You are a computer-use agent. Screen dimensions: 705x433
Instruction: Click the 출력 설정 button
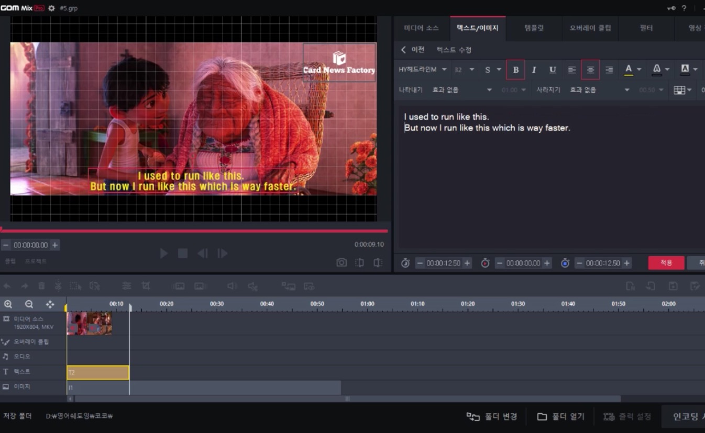(627, 416)
